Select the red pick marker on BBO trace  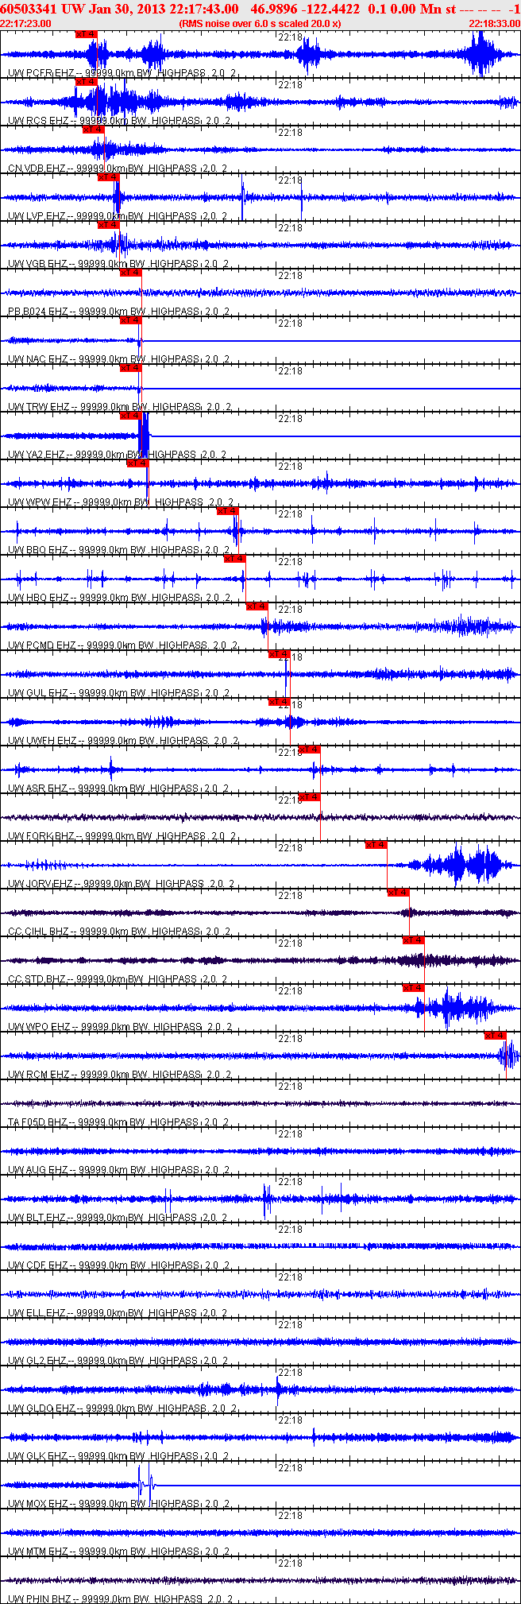coord(227,511)
